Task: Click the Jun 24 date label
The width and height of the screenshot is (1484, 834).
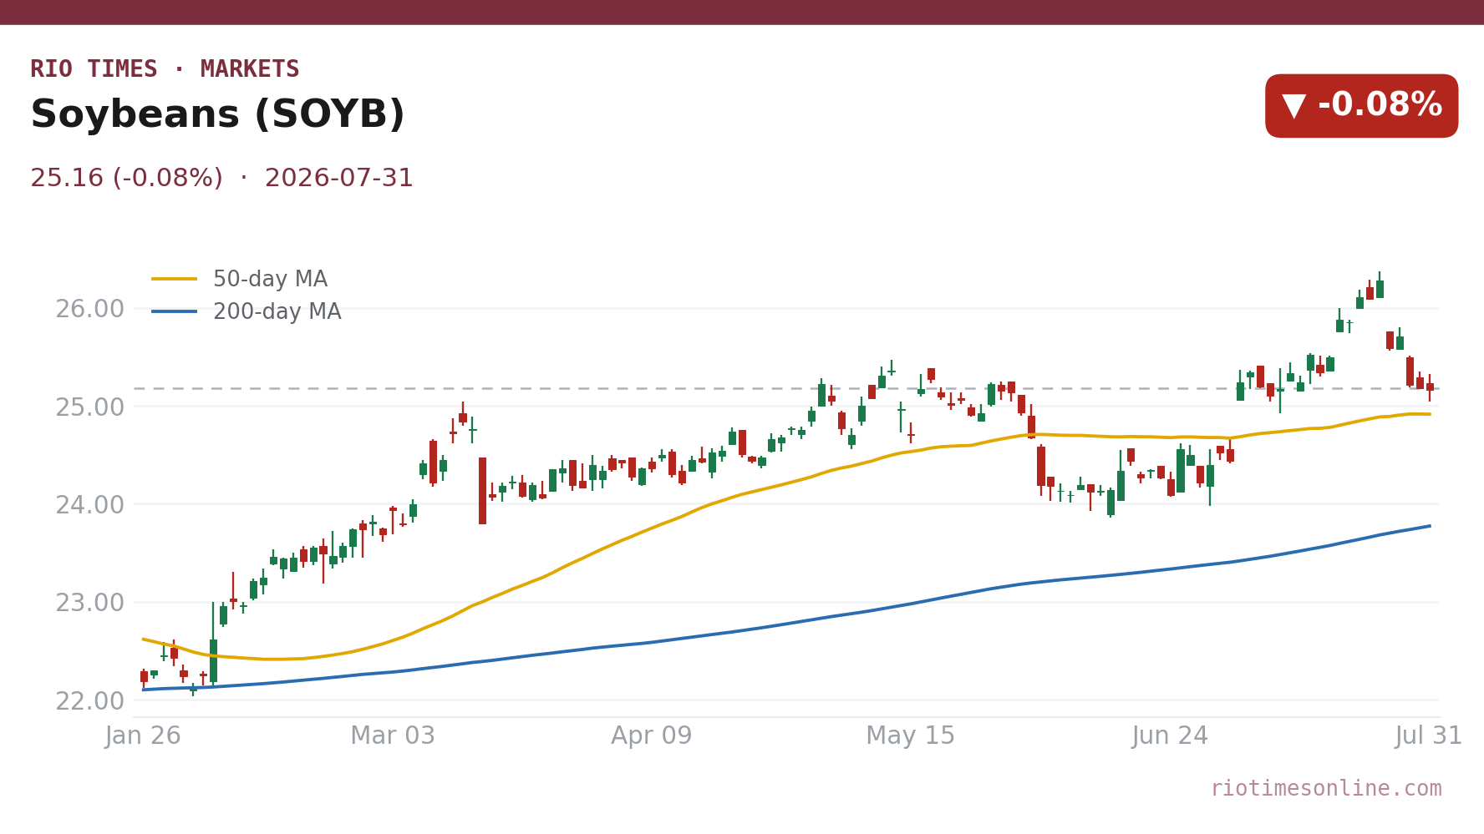Action: [1170, 735]
